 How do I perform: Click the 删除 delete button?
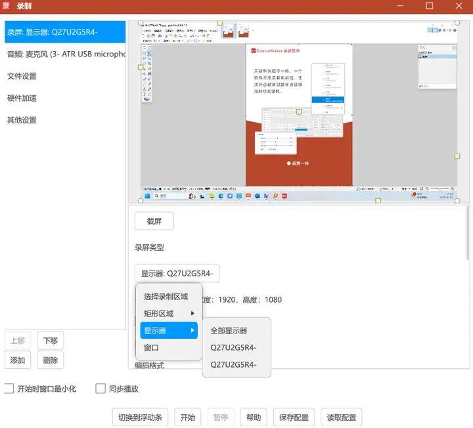(51, 360)
